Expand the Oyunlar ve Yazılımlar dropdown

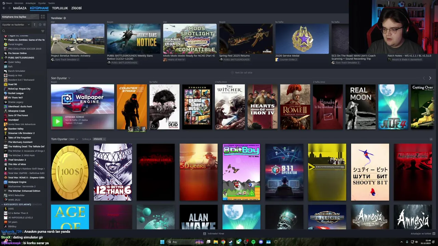(16, 25)
